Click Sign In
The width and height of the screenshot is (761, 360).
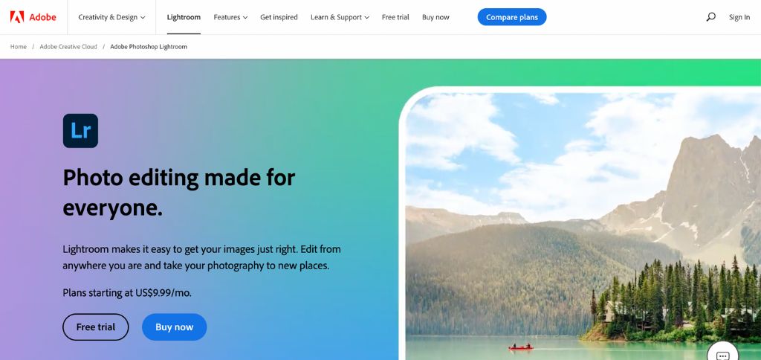[x=739, y=17]
